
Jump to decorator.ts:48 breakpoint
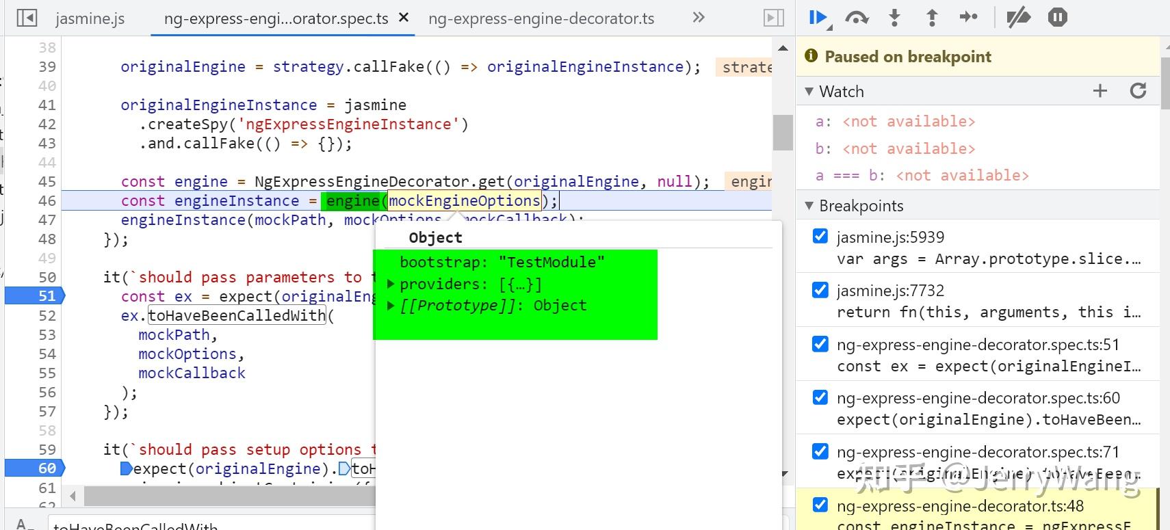[x=960, y=505]
